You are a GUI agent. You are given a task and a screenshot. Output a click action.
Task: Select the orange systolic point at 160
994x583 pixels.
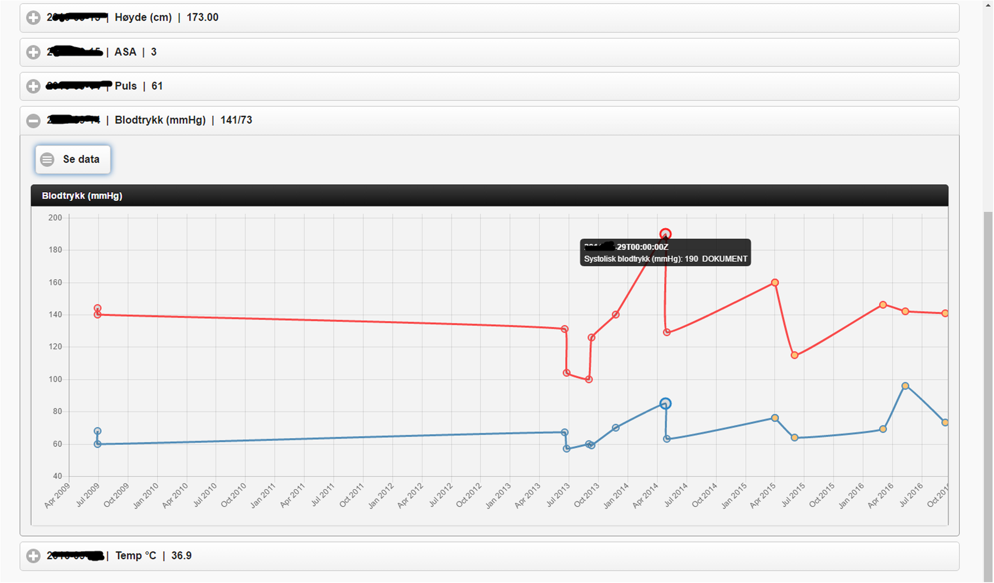click(x=775, y=282)
